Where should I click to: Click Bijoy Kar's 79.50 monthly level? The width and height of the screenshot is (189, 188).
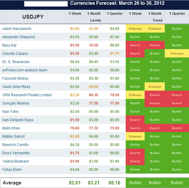coord(93,45)
